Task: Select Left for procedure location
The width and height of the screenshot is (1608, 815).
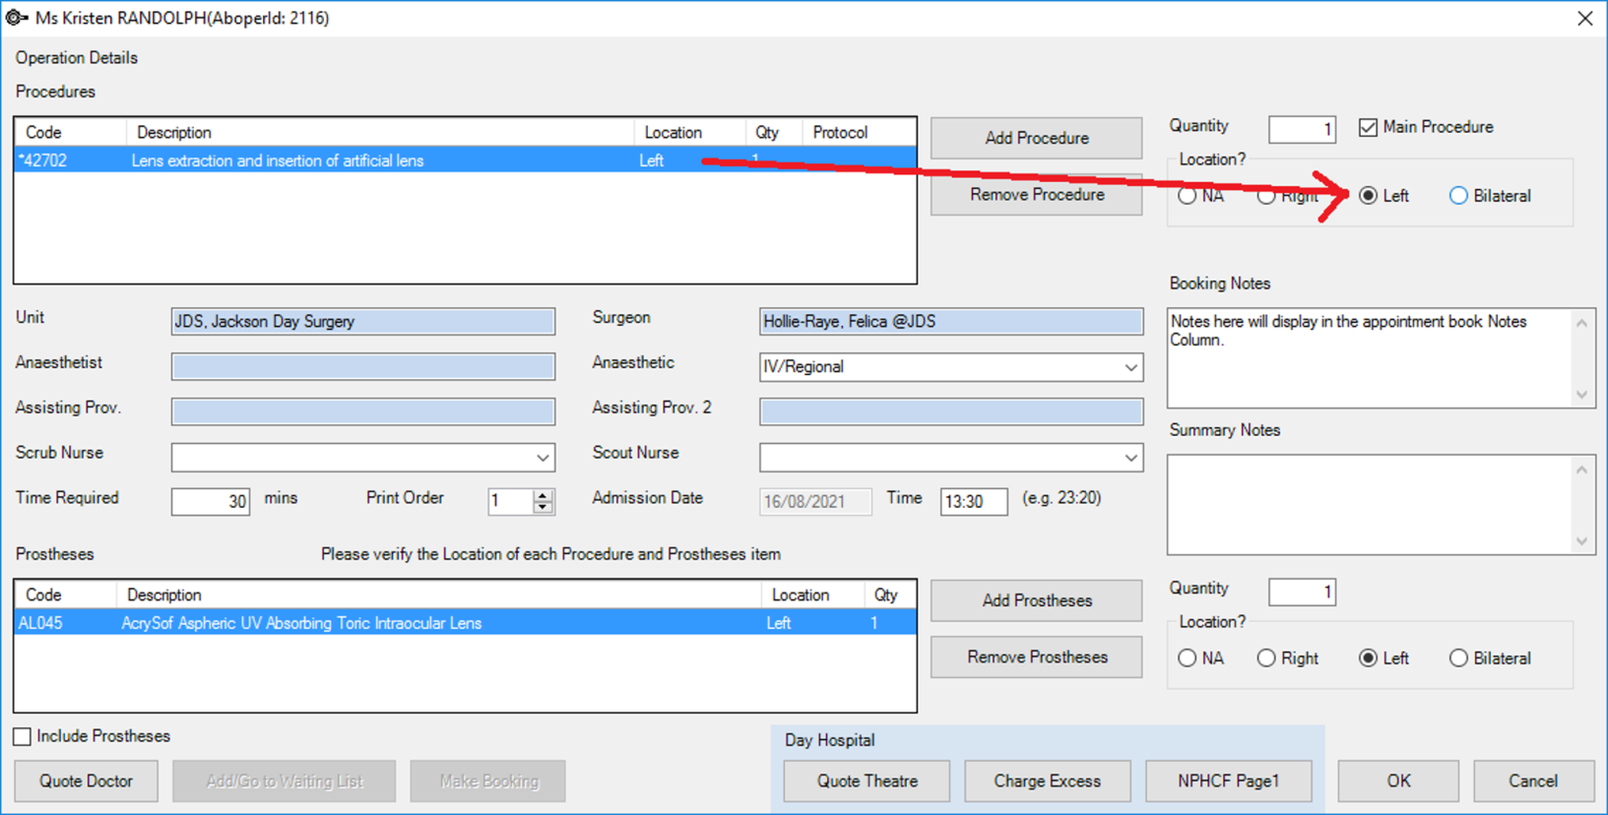Action: (1368, 196)
